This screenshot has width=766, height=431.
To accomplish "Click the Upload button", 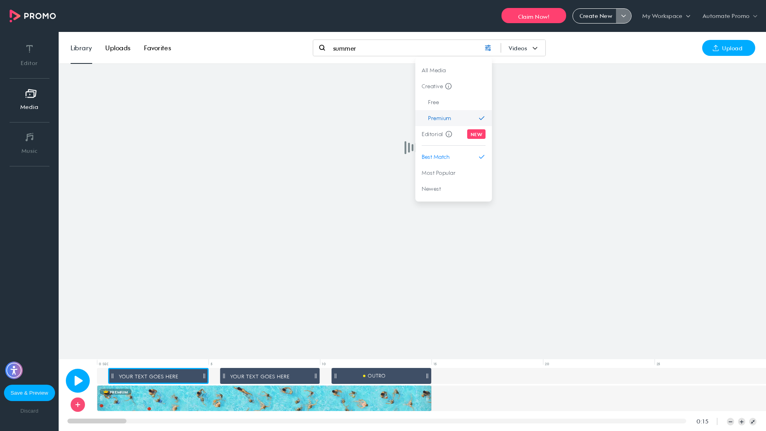I will [x=728, y=48].
